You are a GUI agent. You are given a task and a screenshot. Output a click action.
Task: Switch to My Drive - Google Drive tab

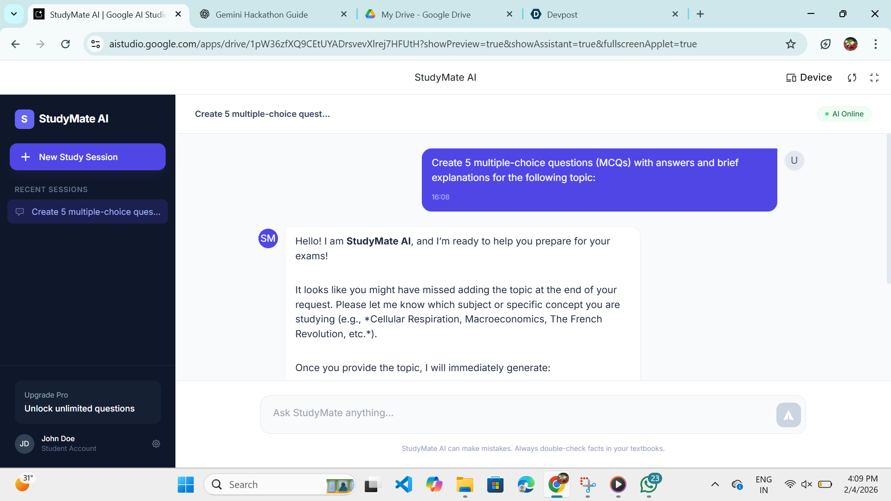click(x=426, y=14)
